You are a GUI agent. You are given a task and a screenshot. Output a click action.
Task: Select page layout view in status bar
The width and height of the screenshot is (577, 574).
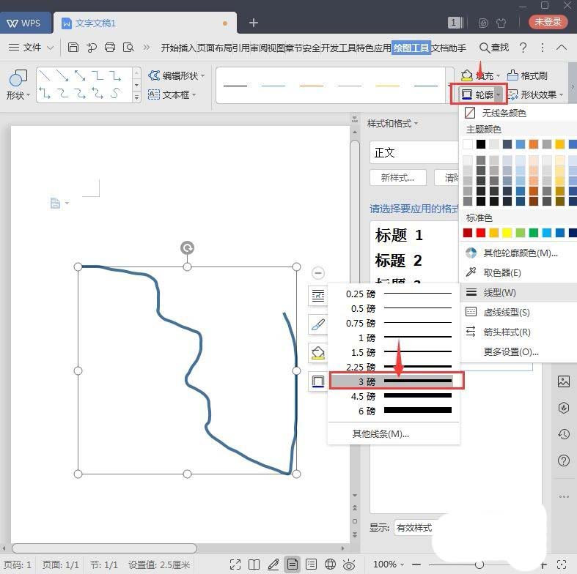pyautogui.click(x=293, y=564)
